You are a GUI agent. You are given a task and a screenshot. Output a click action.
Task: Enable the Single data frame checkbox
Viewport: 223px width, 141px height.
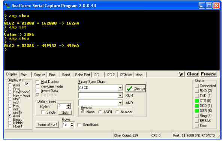(43, 112)
